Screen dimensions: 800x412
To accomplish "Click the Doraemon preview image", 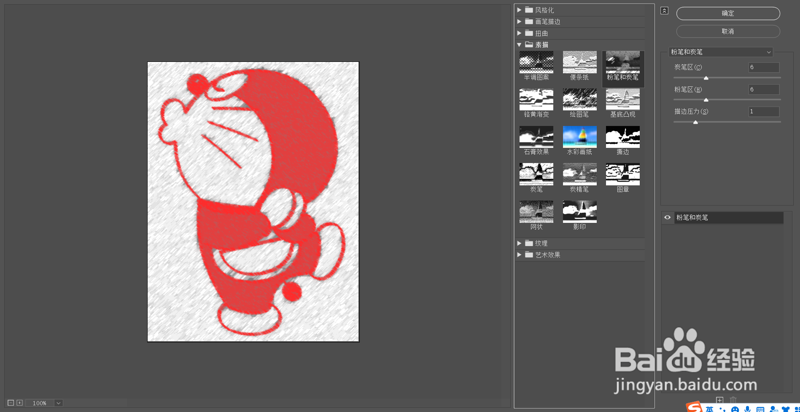I will pyautogui.click(x=253, y=202).
